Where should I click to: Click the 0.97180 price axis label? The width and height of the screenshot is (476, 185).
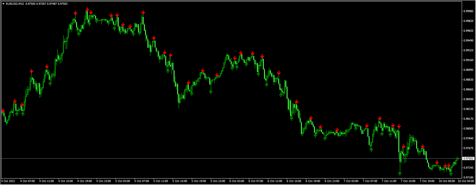[x=468, y=178]
